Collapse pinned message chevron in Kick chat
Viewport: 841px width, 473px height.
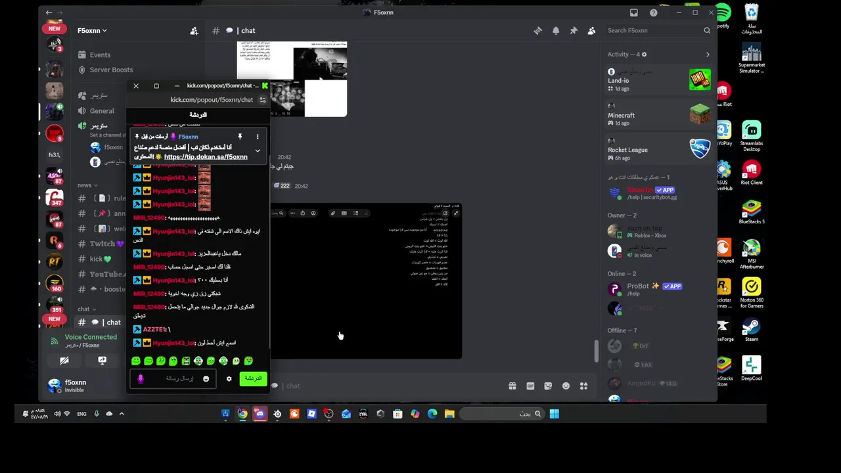click(258, 150)
